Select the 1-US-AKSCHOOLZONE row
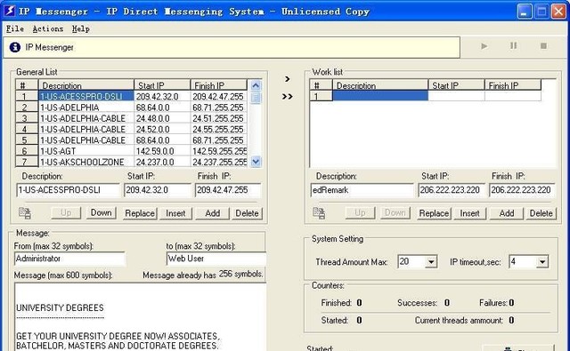Screen dimensions: 570x351 pyautogui.click(x=131, y=162)
